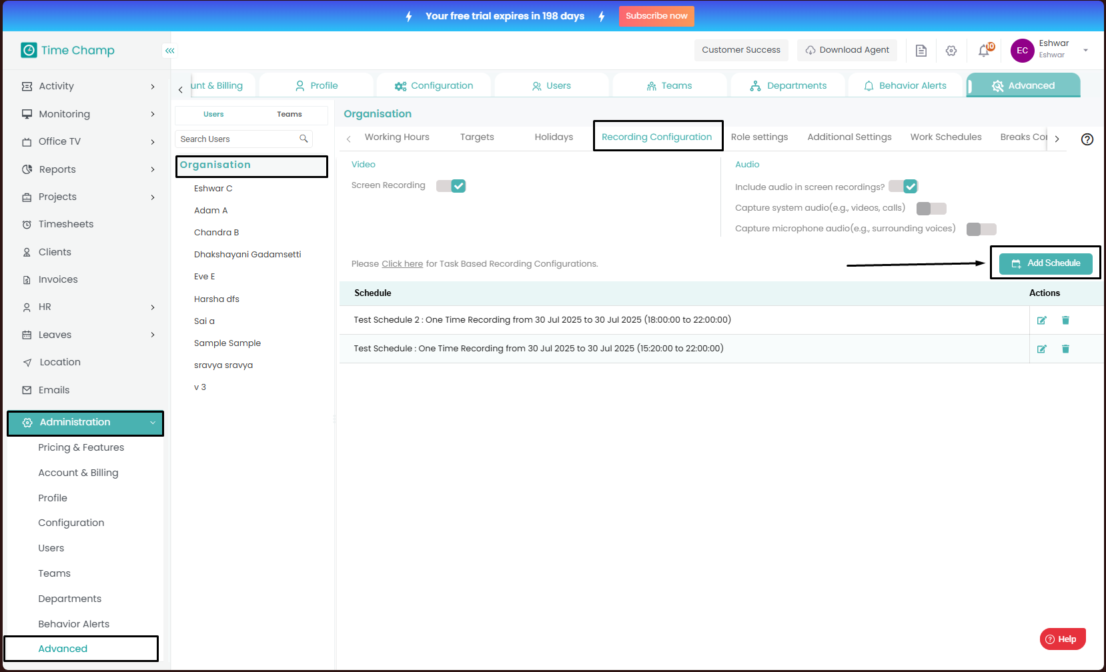
Task: Collapse sidebar using double chevron icon
Action: [170, 51]
